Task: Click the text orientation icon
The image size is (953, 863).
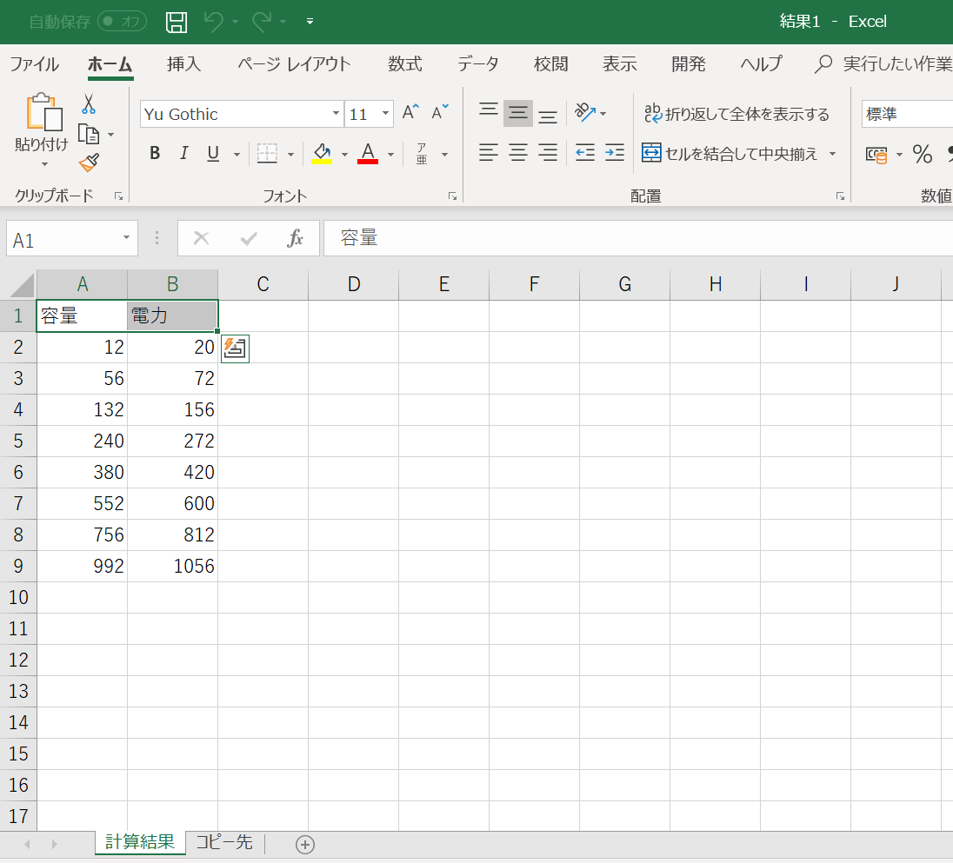Action: coord(584,112)
